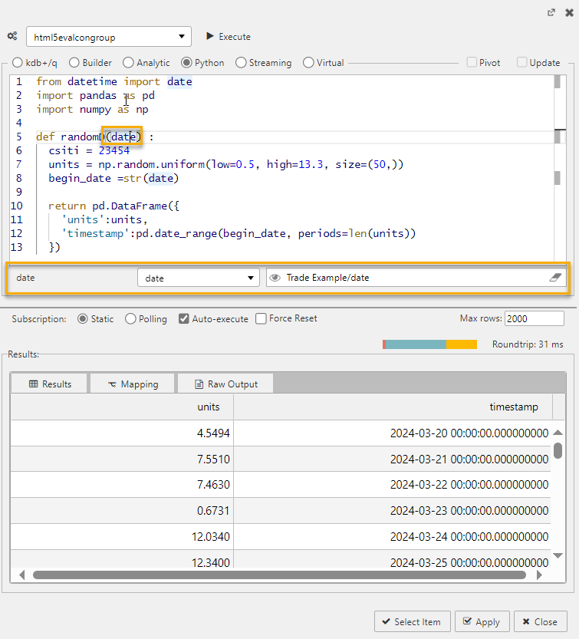
Task: Click the scroll-up arrow in results table
Action: pos(558,433)
